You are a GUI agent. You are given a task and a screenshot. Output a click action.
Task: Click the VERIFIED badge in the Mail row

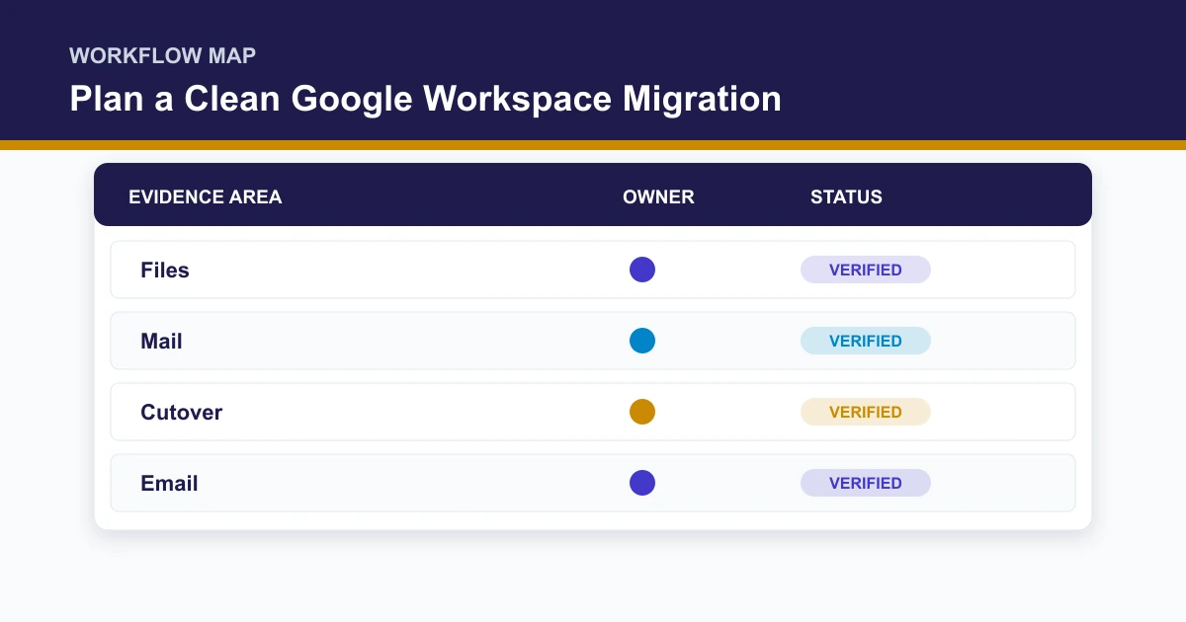click(x=866, y=341)
